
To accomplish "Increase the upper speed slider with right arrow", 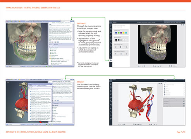I will [127, 47].
